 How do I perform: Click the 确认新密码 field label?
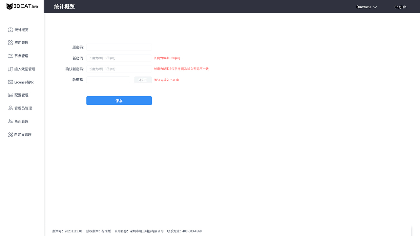(75, 69)
